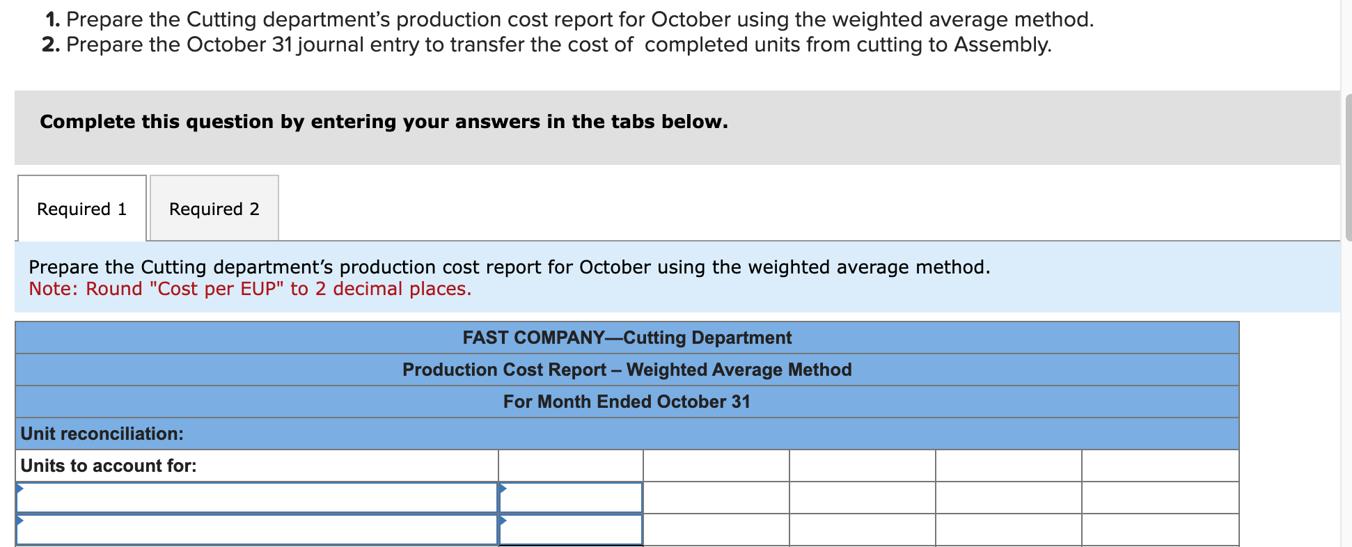
Task: Click the For Month Ended October 31 header
Action: click(627, 402)
